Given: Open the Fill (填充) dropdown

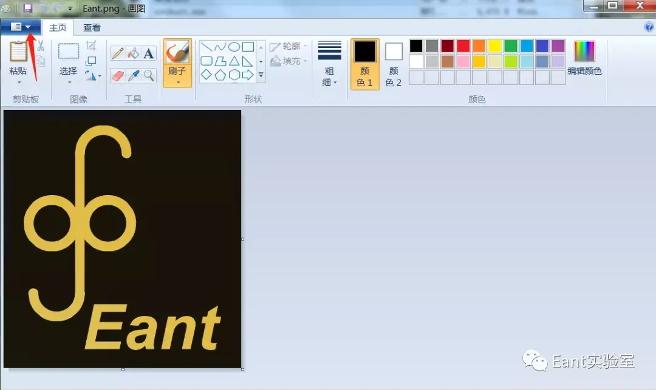Looking at the screenshot, I should click(289, 61).
